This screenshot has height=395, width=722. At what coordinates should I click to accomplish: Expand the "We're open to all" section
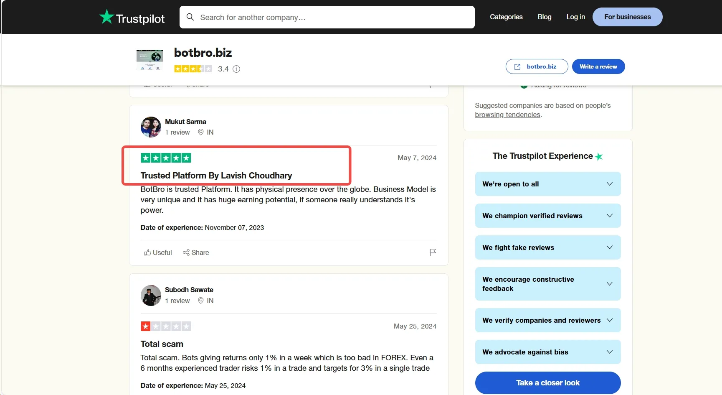pyautogui.click(x=548, y=184)
